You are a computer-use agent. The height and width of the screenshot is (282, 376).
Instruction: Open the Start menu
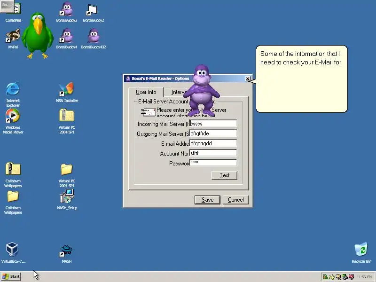point(10,276)
